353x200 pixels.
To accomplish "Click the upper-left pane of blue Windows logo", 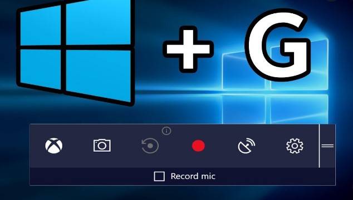I will pos(41,26).
